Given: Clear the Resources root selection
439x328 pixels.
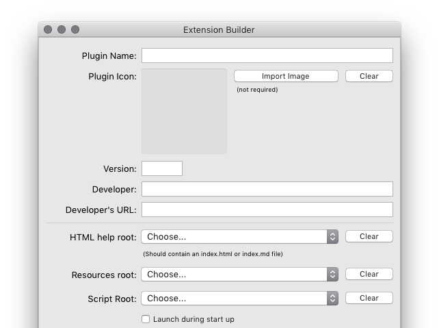Looking at the screenshot, I should (x=369, y=274).
